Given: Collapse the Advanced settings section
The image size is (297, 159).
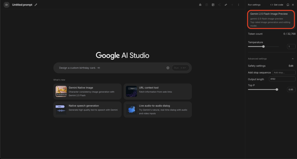Looking at the screenshot, I should pyautogui.click(x=293, y=59).
